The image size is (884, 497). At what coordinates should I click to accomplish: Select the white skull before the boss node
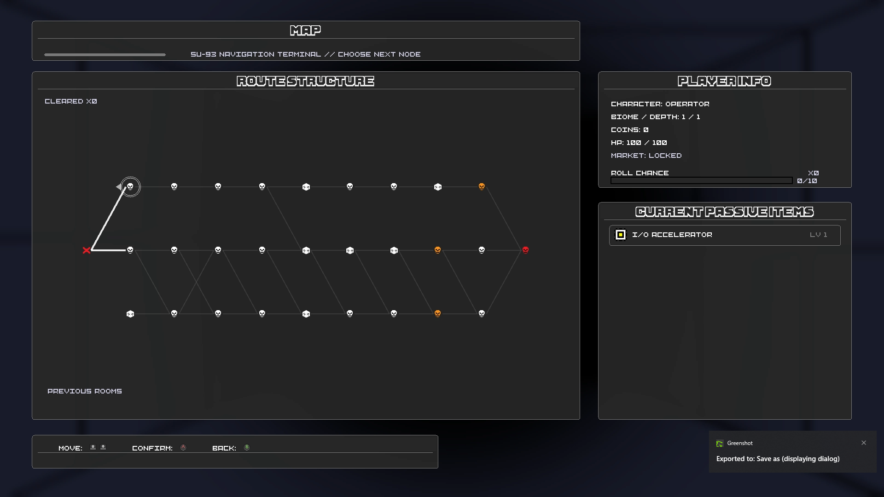482,250
